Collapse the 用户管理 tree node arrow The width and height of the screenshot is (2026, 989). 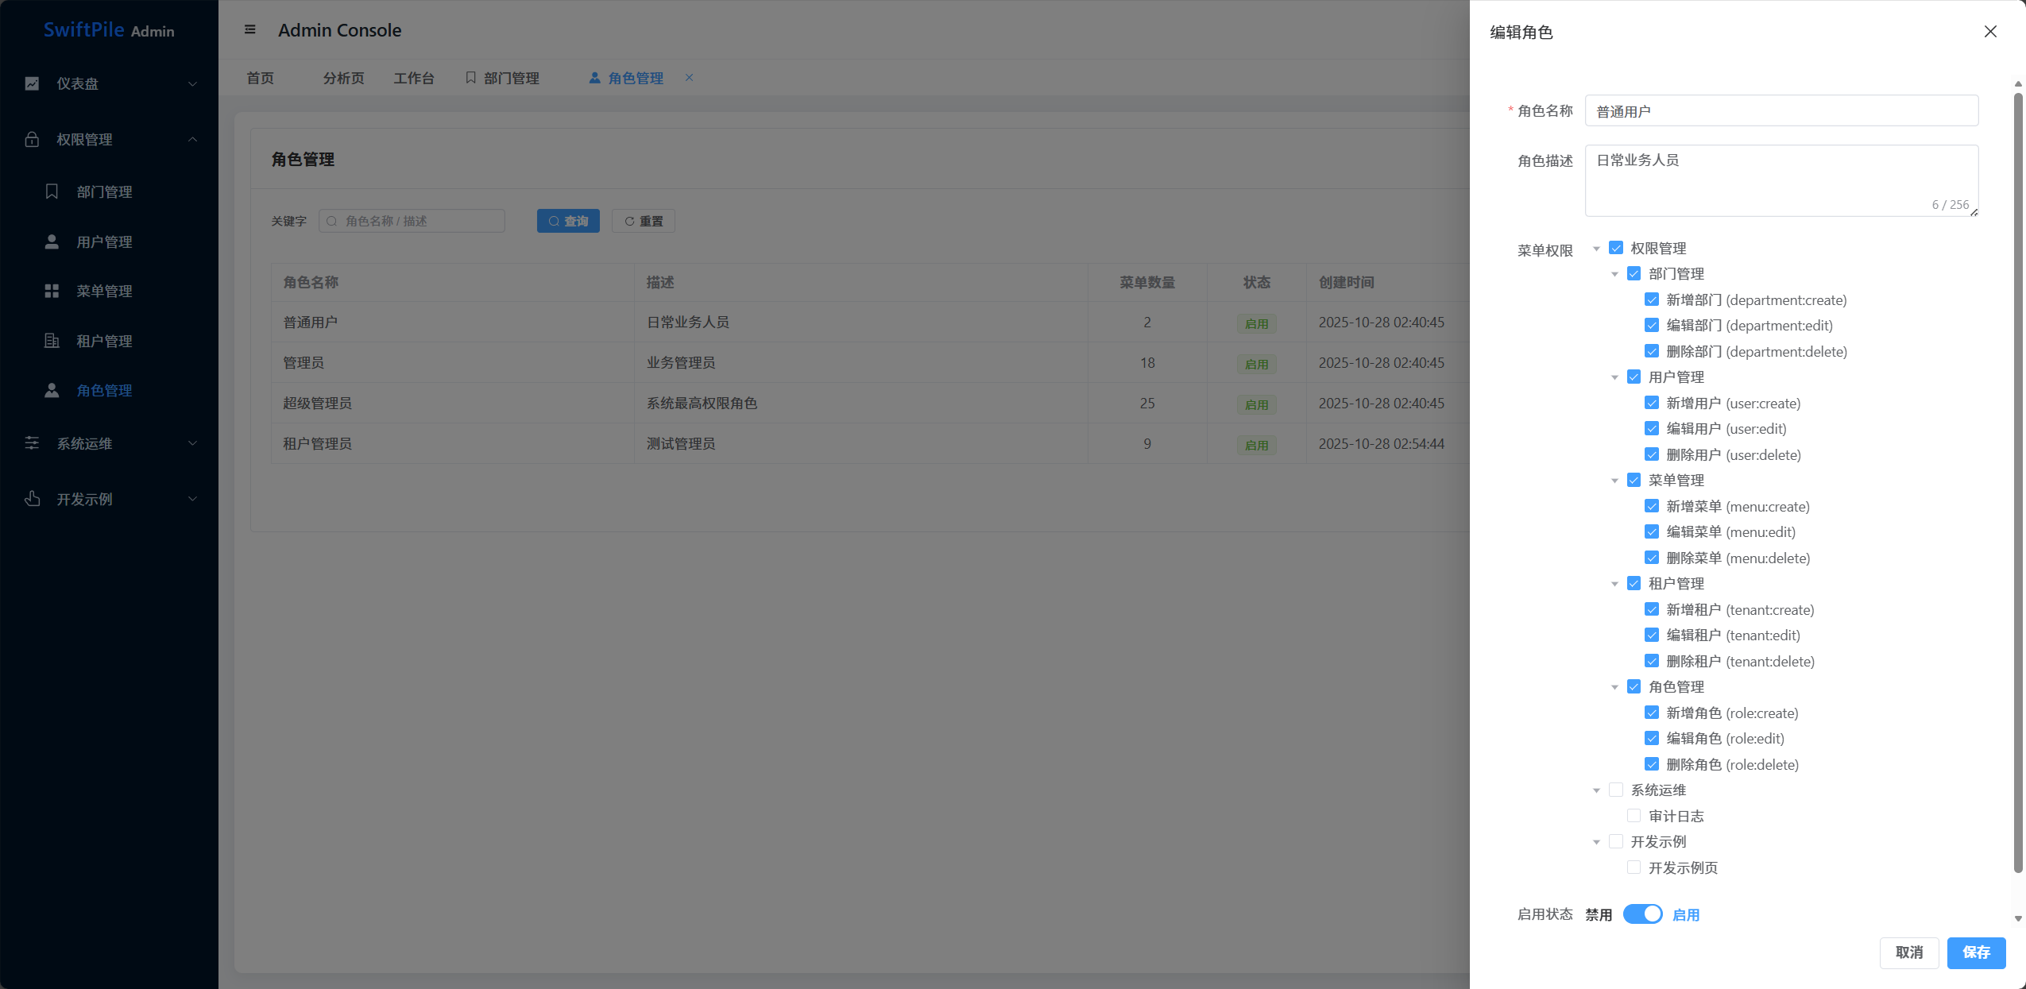(x=1614, y=377)
